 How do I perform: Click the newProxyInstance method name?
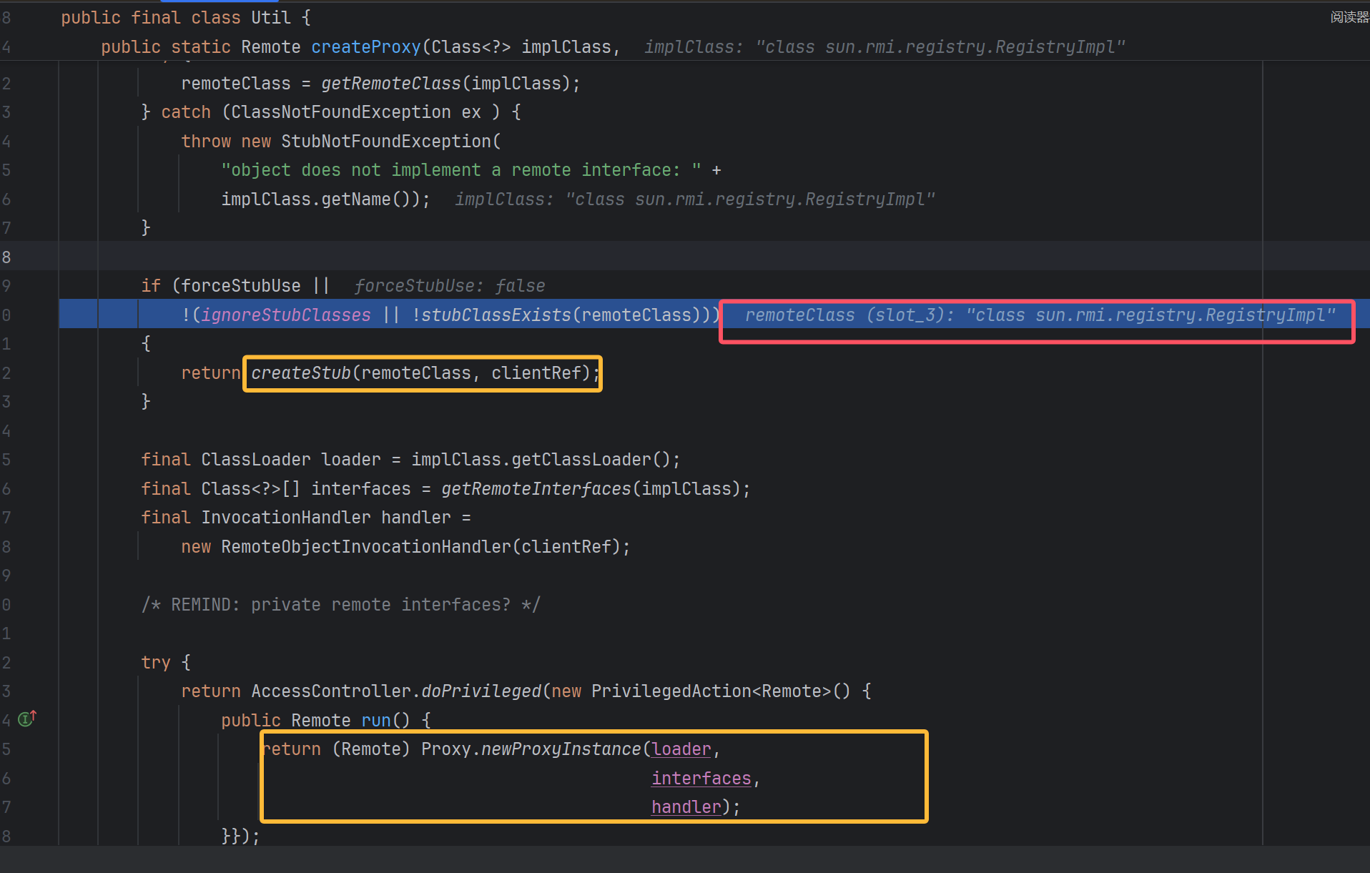[561, 749]
